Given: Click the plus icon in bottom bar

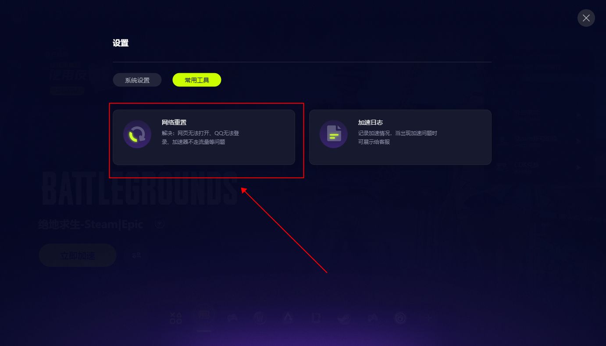Looking at the screenshot, I should coord(428,318).
